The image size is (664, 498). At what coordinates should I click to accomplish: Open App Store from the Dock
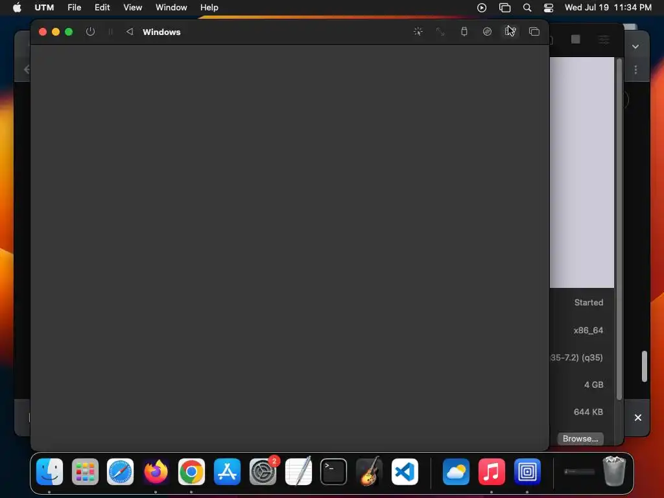click(227, 472)
